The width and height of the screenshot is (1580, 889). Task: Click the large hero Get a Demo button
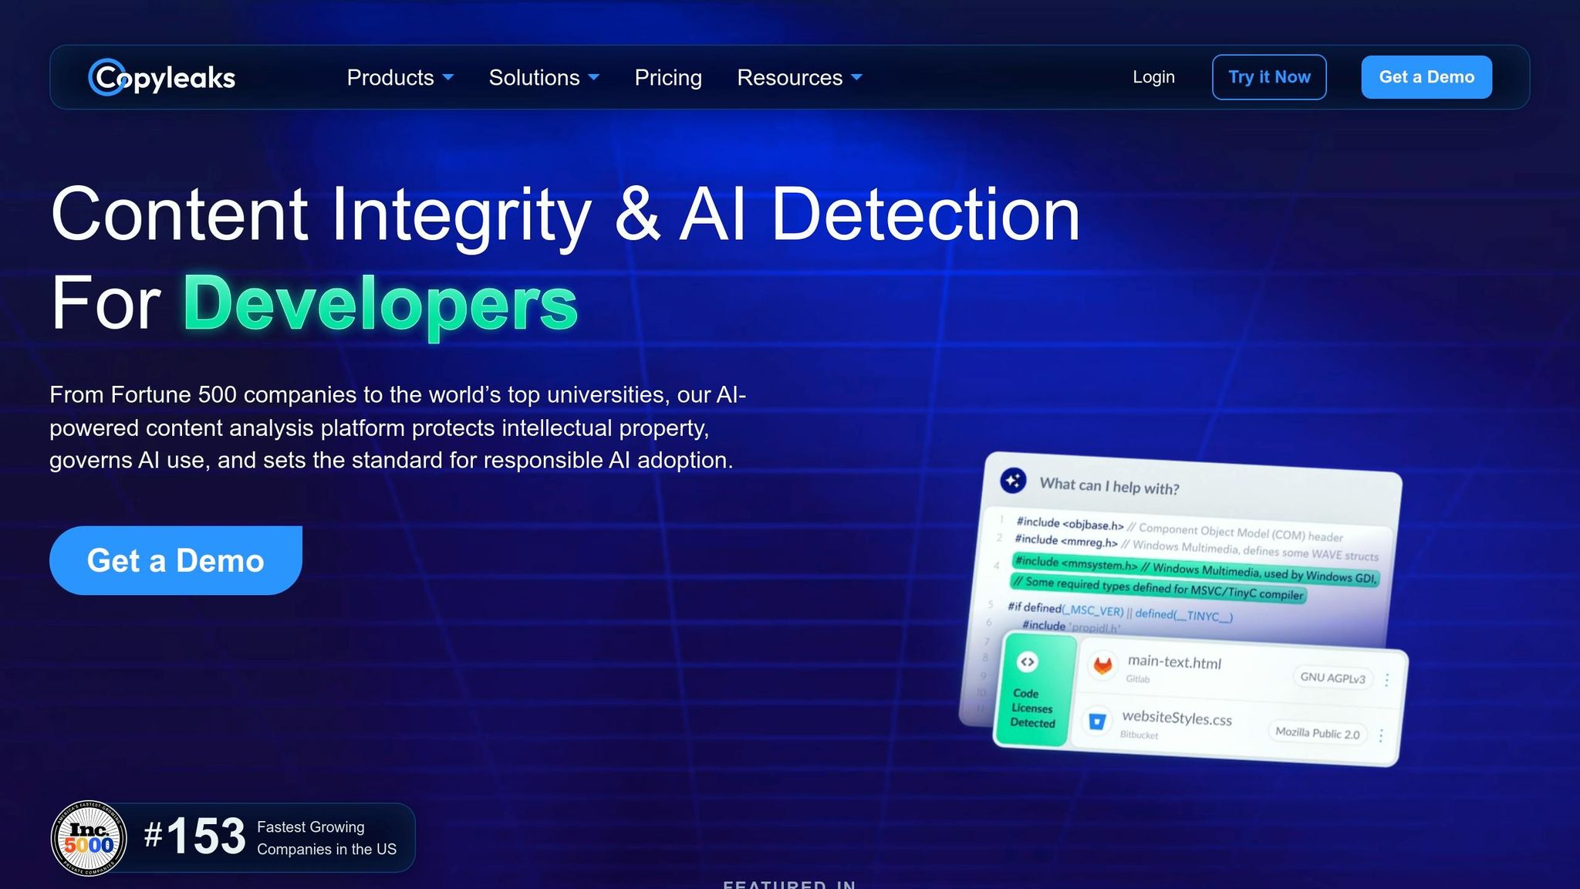click(176, 560)
